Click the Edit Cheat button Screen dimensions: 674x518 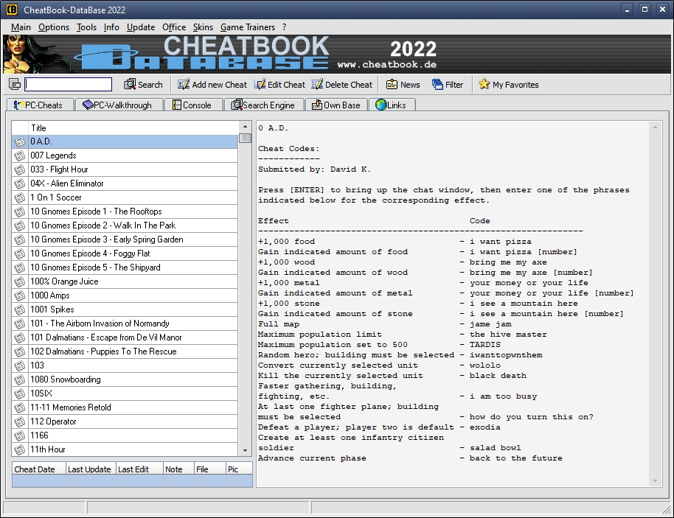(279, 85)
